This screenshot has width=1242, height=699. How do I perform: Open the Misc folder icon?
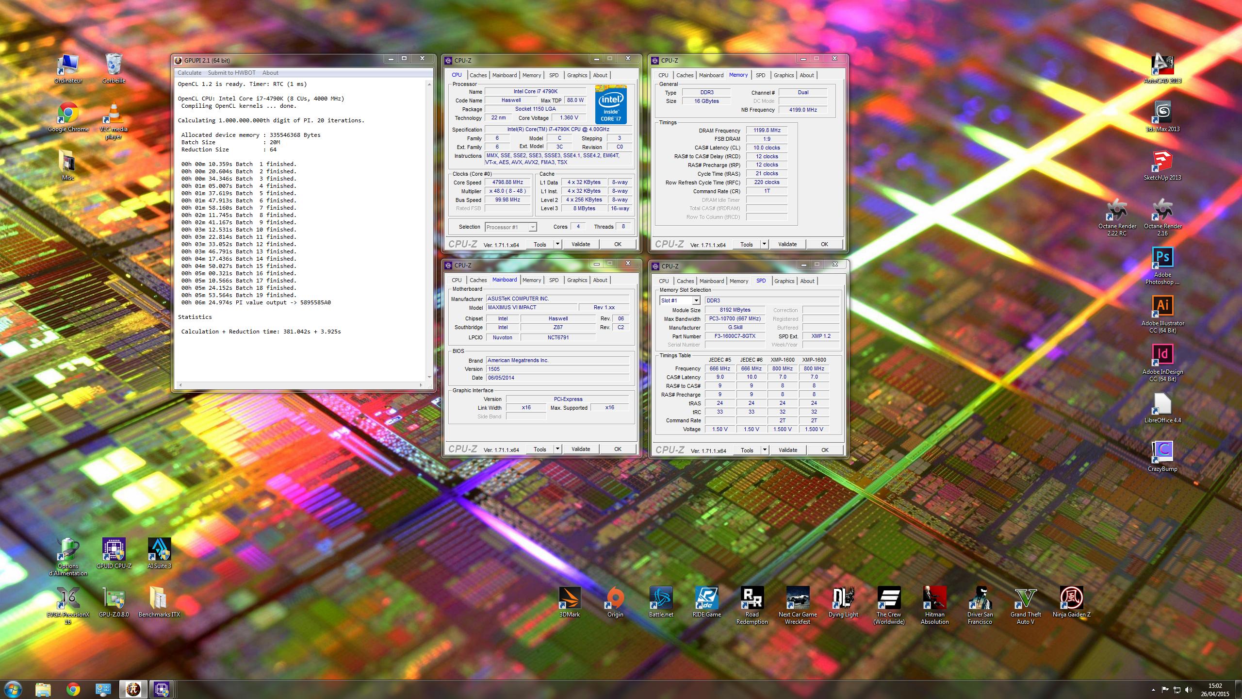click(x=68, y=166)
